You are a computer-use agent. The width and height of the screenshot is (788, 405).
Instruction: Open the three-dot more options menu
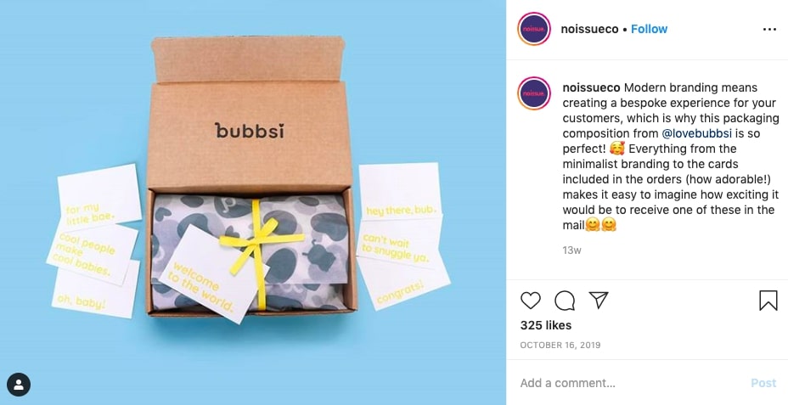(x=769, y=30)
